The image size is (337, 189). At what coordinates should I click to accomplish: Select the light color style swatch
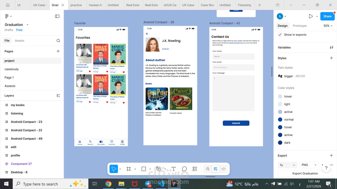(x=280, y=104)
